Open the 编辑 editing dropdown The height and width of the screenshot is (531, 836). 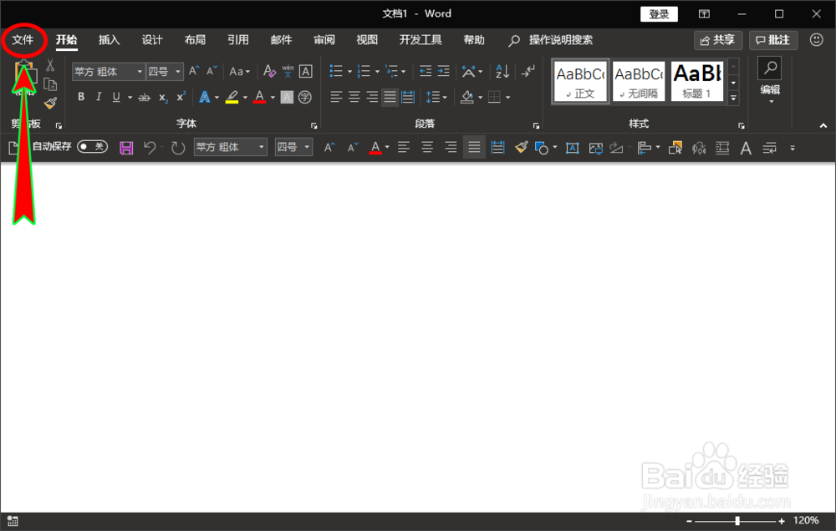point(770,80)
